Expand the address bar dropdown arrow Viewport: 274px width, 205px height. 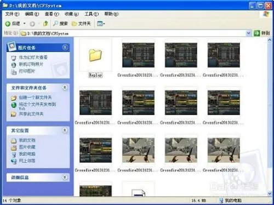tap(248, 33)
